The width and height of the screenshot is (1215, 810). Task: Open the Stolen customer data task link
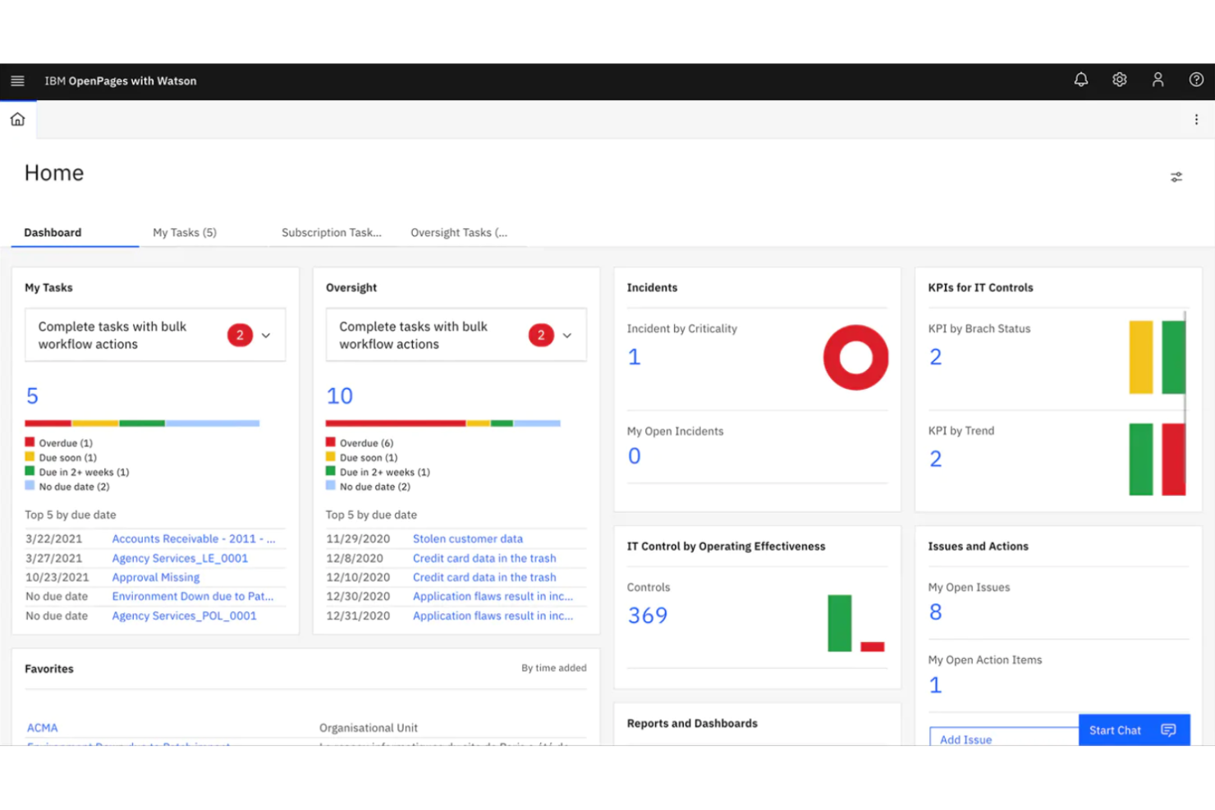tap(468, 538)
